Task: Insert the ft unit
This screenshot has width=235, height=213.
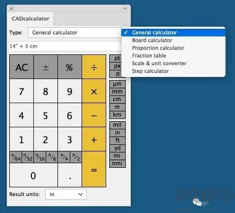Action: [x=117, y=141]
